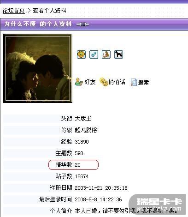
Task: Select the 悄悄话 text link
Action: [x=117, y=82]
